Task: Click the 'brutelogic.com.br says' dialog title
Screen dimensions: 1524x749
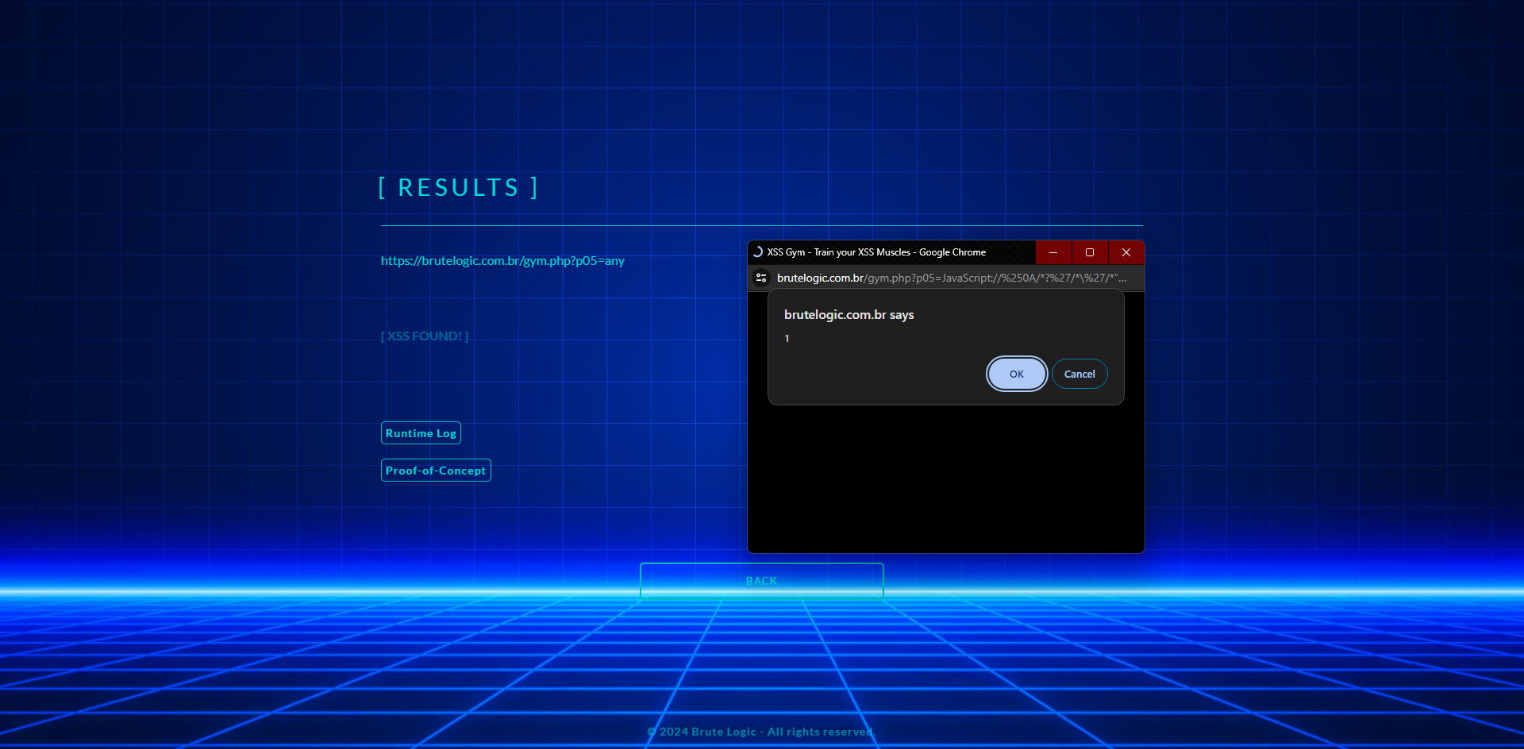Action: point(849,315)
